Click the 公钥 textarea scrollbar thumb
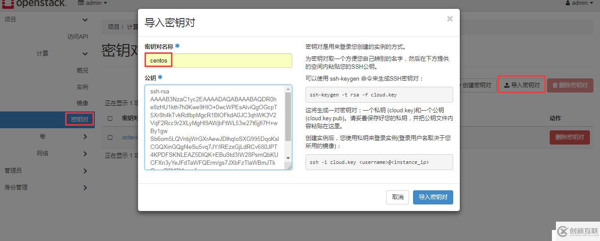 click(288, 116)
